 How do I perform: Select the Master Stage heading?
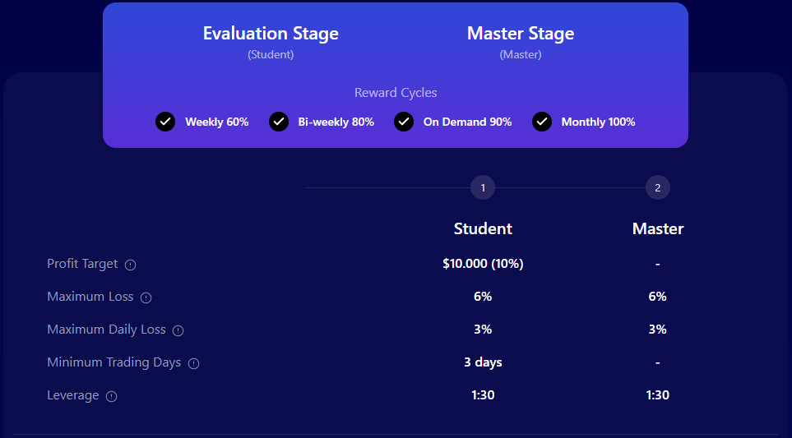[x=521, y=34]
